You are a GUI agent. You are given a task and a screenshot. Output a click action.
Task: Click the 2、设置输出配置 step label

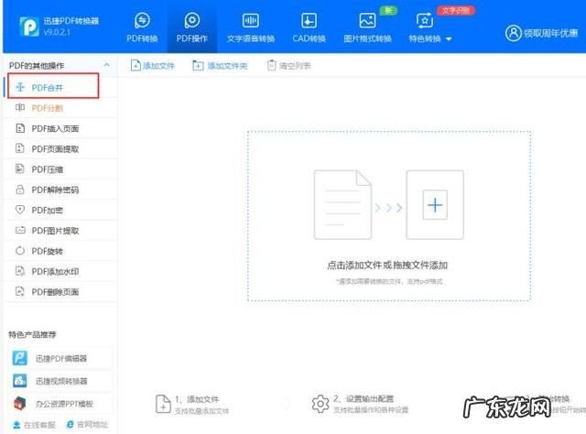pos(364,398)
